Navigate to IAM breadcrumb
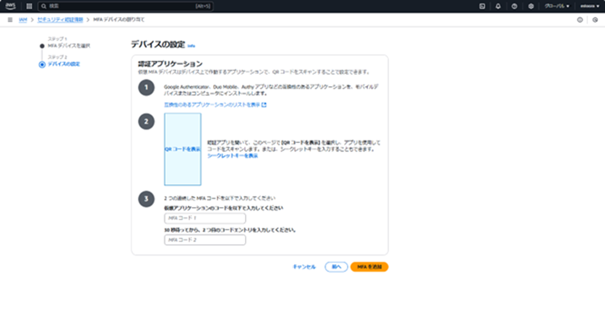 (23, 19)
